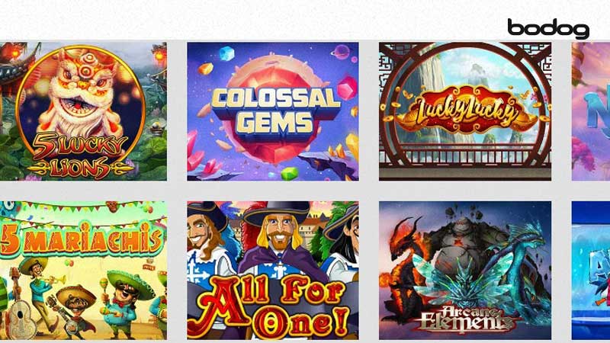Click the red Lucky Lucky banner logo
Viewport: 610px width, 343px height.
pyautogui.click(x=465, y=111)
